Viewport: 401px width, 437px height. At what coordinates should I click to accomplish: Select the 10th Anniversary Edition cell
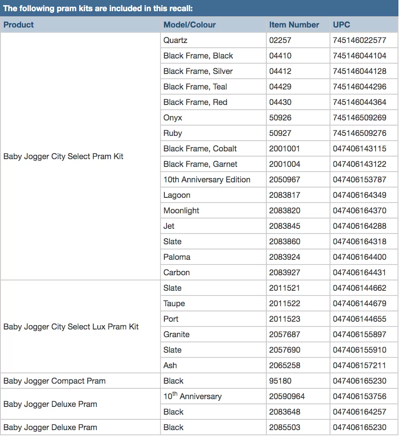click(213, 179)
